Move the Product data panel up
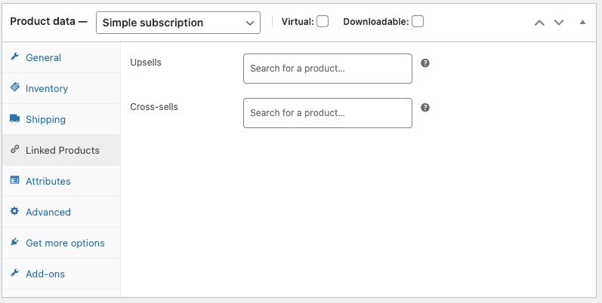602x303 pixels. pyautogui.click(x=539, y=23)
